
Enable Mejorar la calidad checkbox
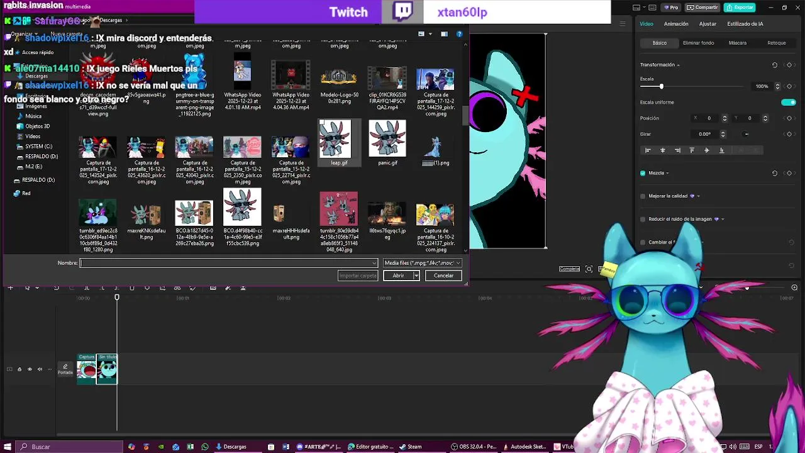643,196
